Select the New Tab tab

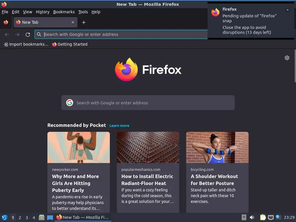tap(45, 22)
